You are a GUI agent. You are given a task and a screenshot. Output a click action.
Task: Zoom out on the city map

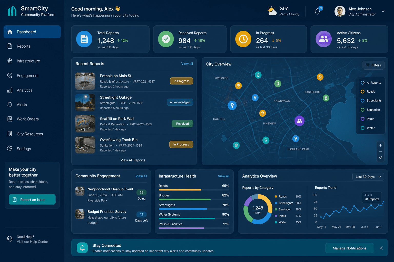380,151
